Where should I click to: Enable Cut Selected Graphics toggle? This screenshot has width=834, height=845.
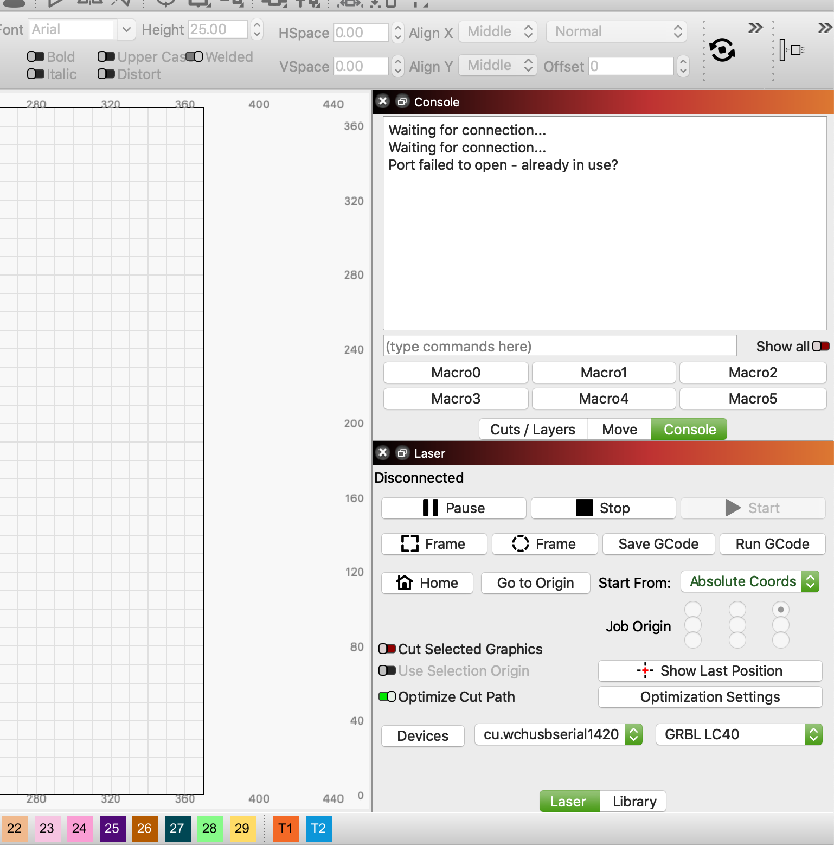coord(387,649)
